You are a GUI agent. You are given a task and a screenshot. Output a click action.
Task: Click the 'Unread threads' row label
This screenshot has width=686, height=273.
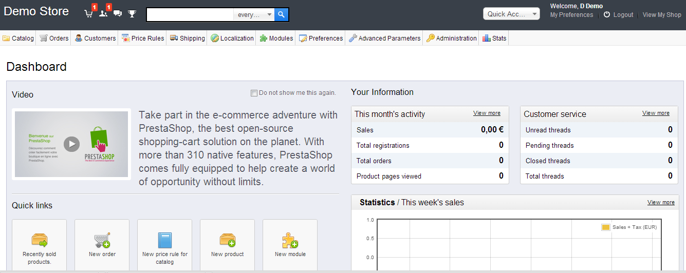tap(548, 130)
